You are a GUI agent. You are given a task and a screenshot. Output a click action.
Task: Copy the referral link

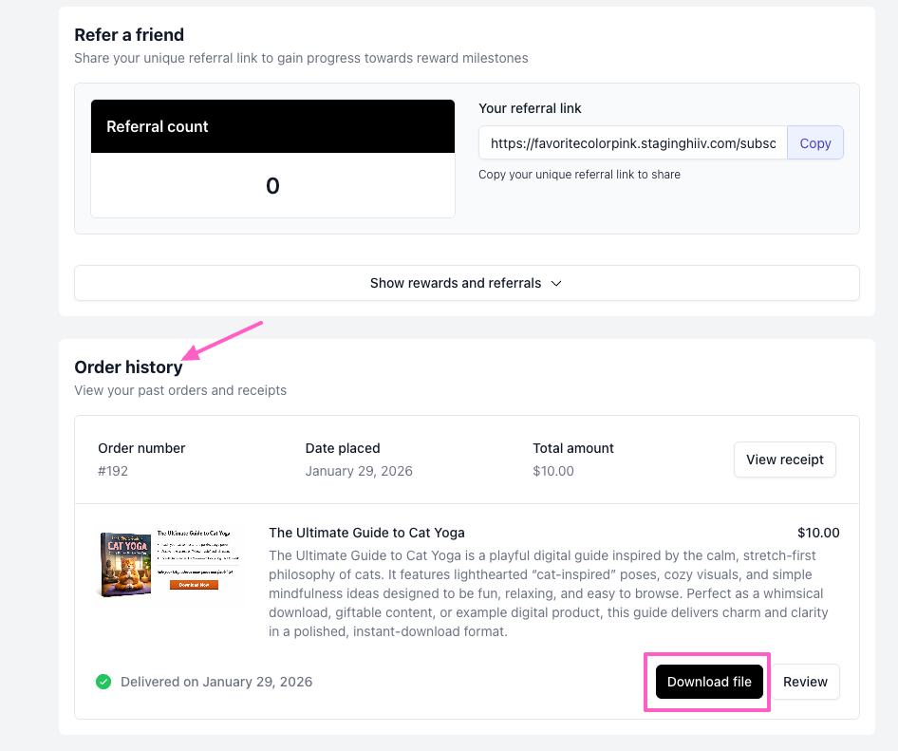pos(814,143)
